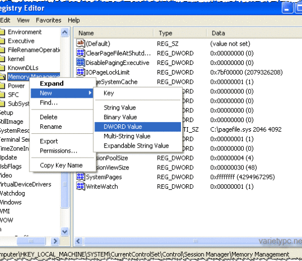Click the IOPageLockLimit value name
The width and height of the screenshot is (302, 261).
pyautogui.click(x=107, y=72)
